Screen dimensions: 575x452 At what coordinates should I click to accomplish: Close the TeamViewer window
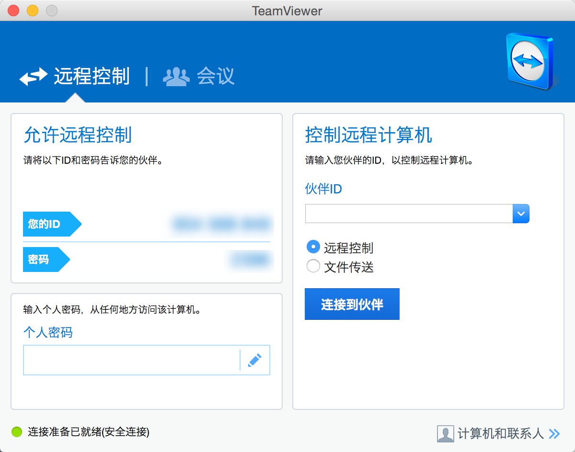click(x=13, y=11)
